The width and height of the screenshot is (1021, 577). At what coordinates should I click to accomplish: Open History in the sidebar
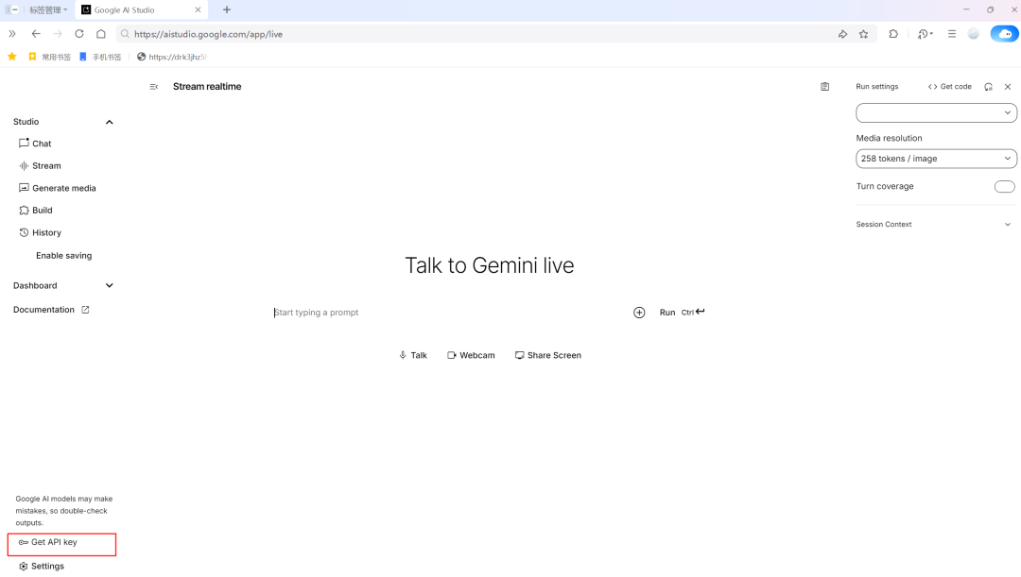(x=40, y=232)
